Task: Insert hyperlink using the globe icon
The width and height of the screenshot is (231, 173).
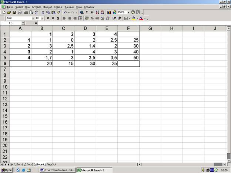Action: pyautogui.click(x=82, y=13)
